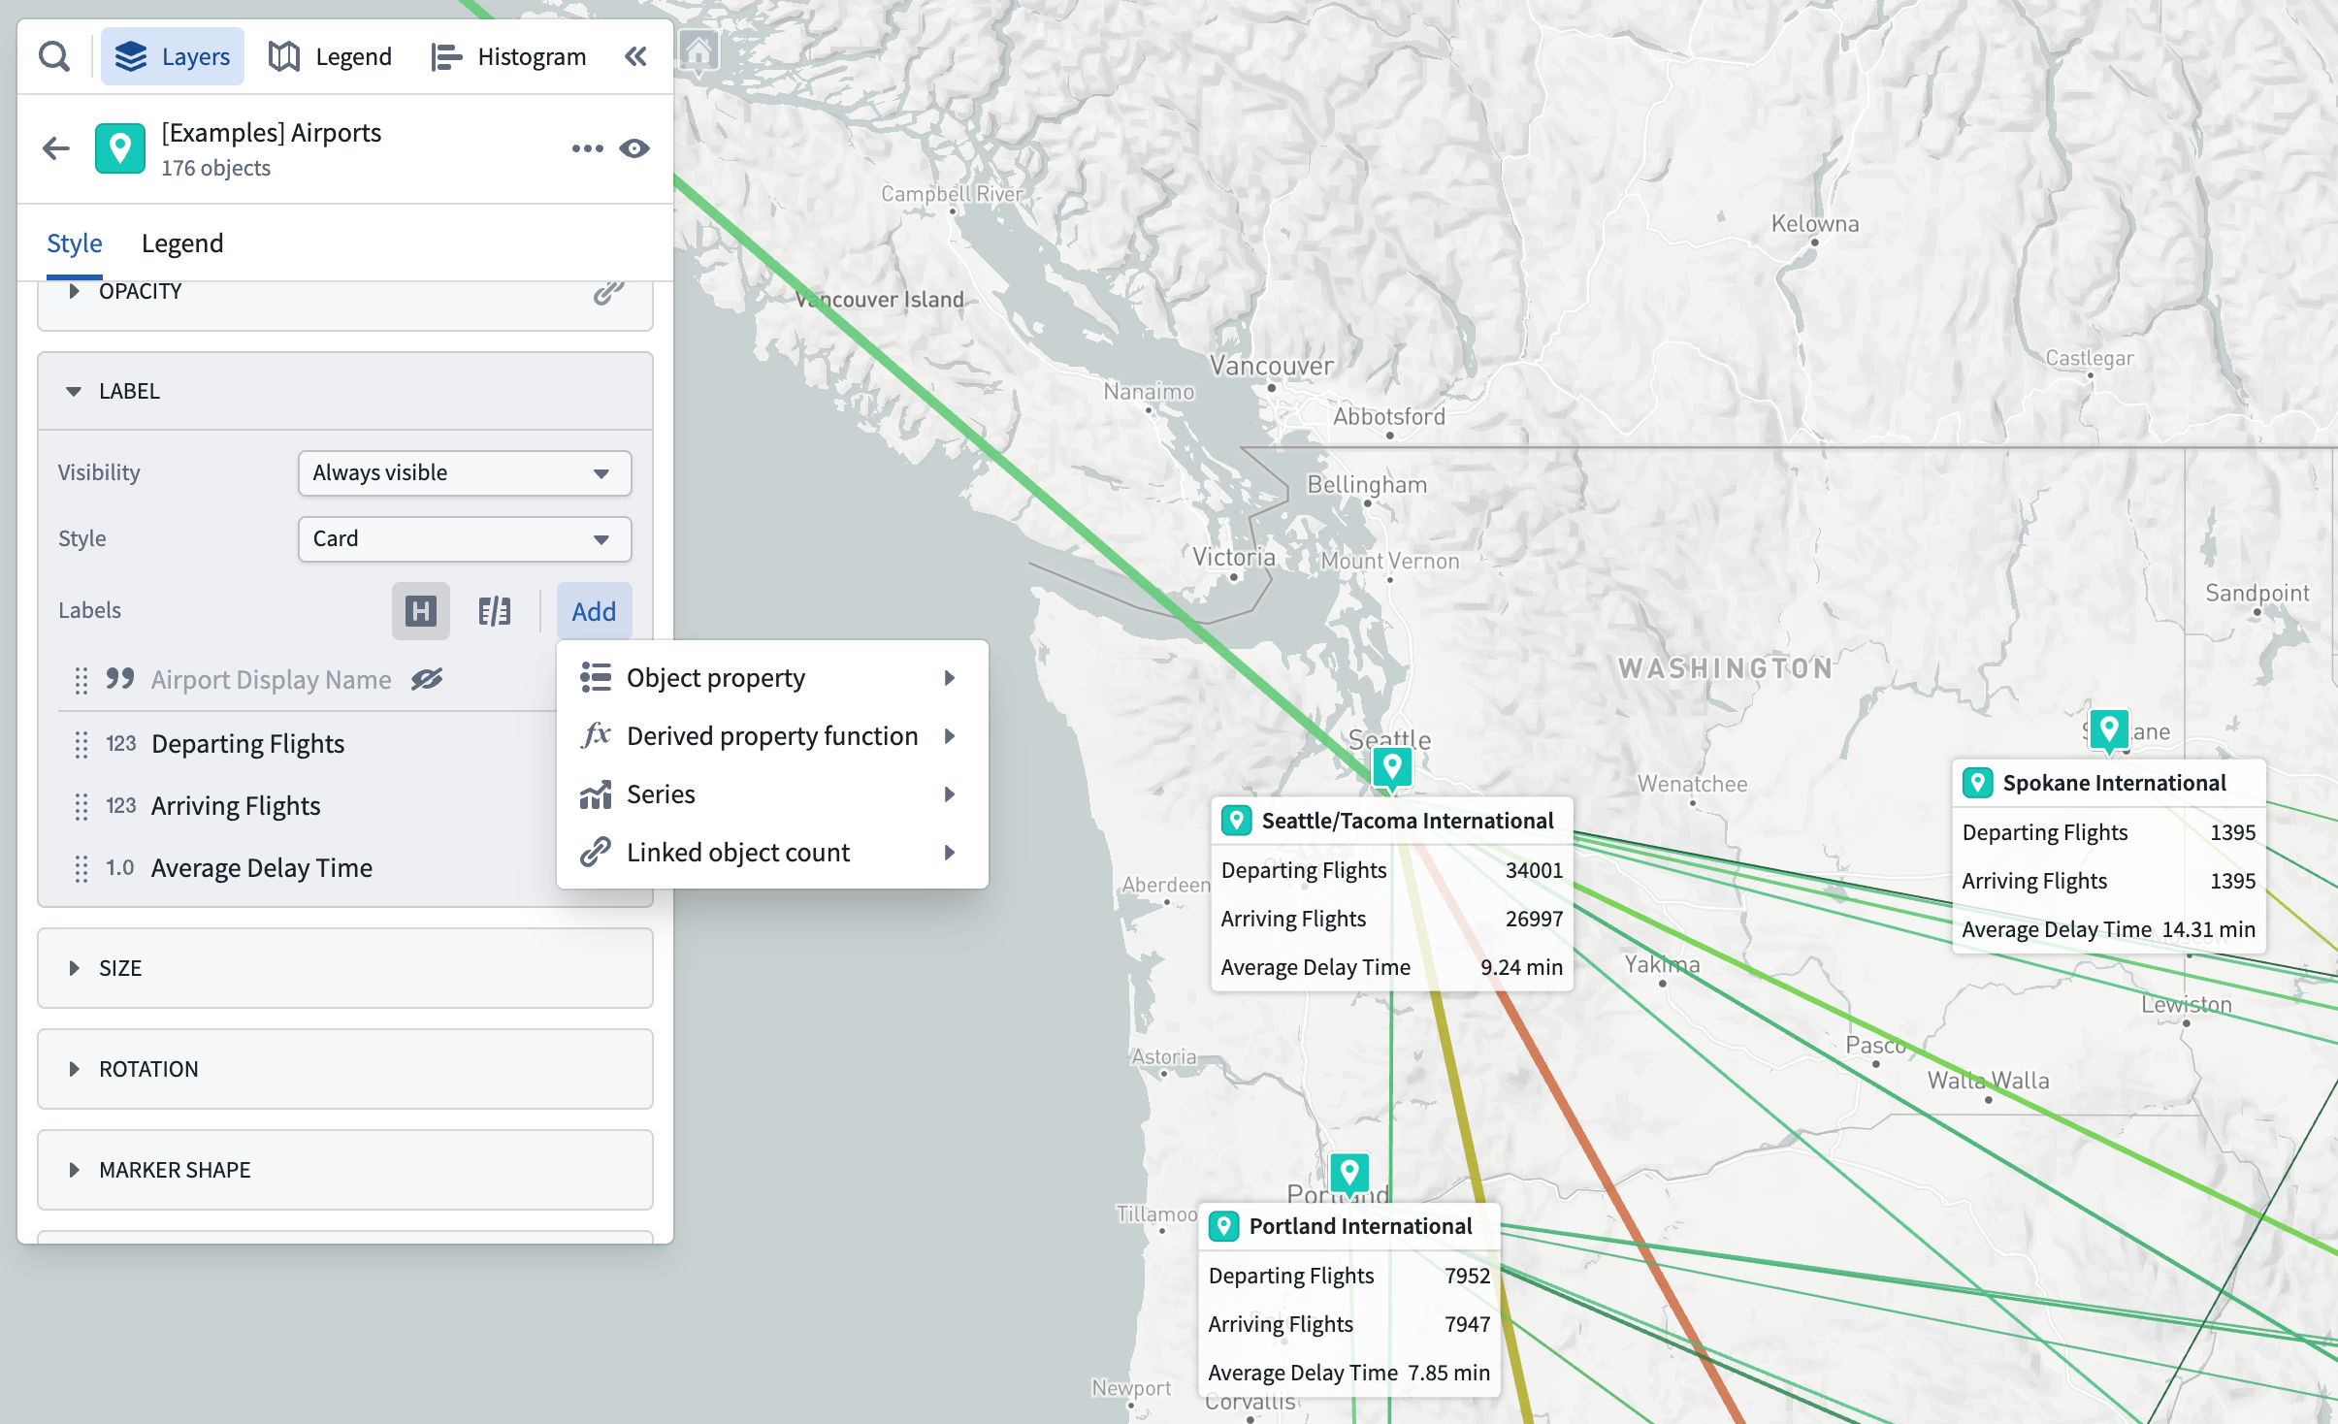Collapse the side panel with double chevron
This screenshot has height=1424, width=2338.
tap(635, 56)
